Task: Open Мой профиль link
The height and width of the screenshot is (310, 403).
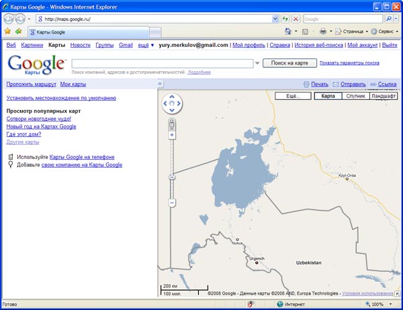Action: click(x=249, y=45)
